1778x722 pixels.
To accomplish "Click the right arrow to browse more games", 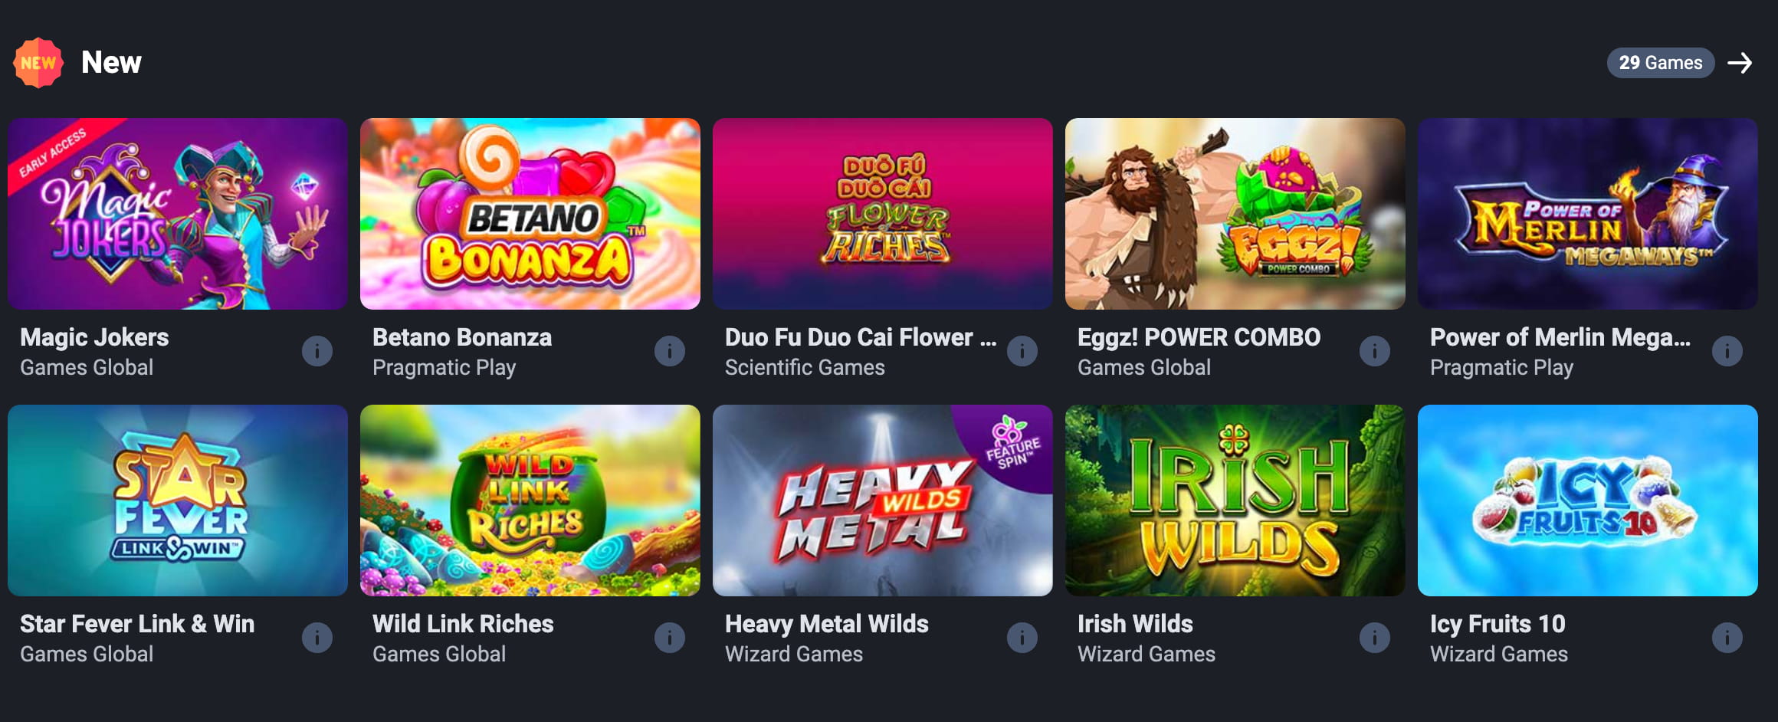I will point(1740,62).
